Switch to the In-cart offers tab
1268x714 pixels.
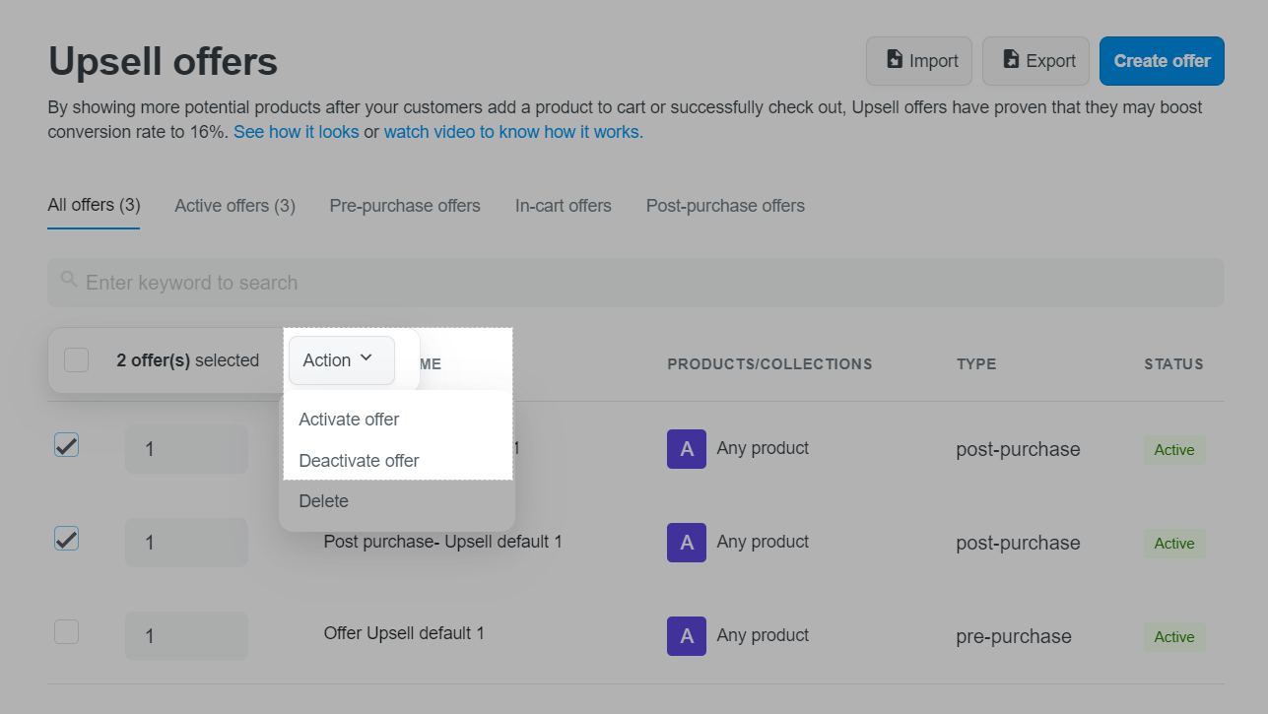click(564, 206)
